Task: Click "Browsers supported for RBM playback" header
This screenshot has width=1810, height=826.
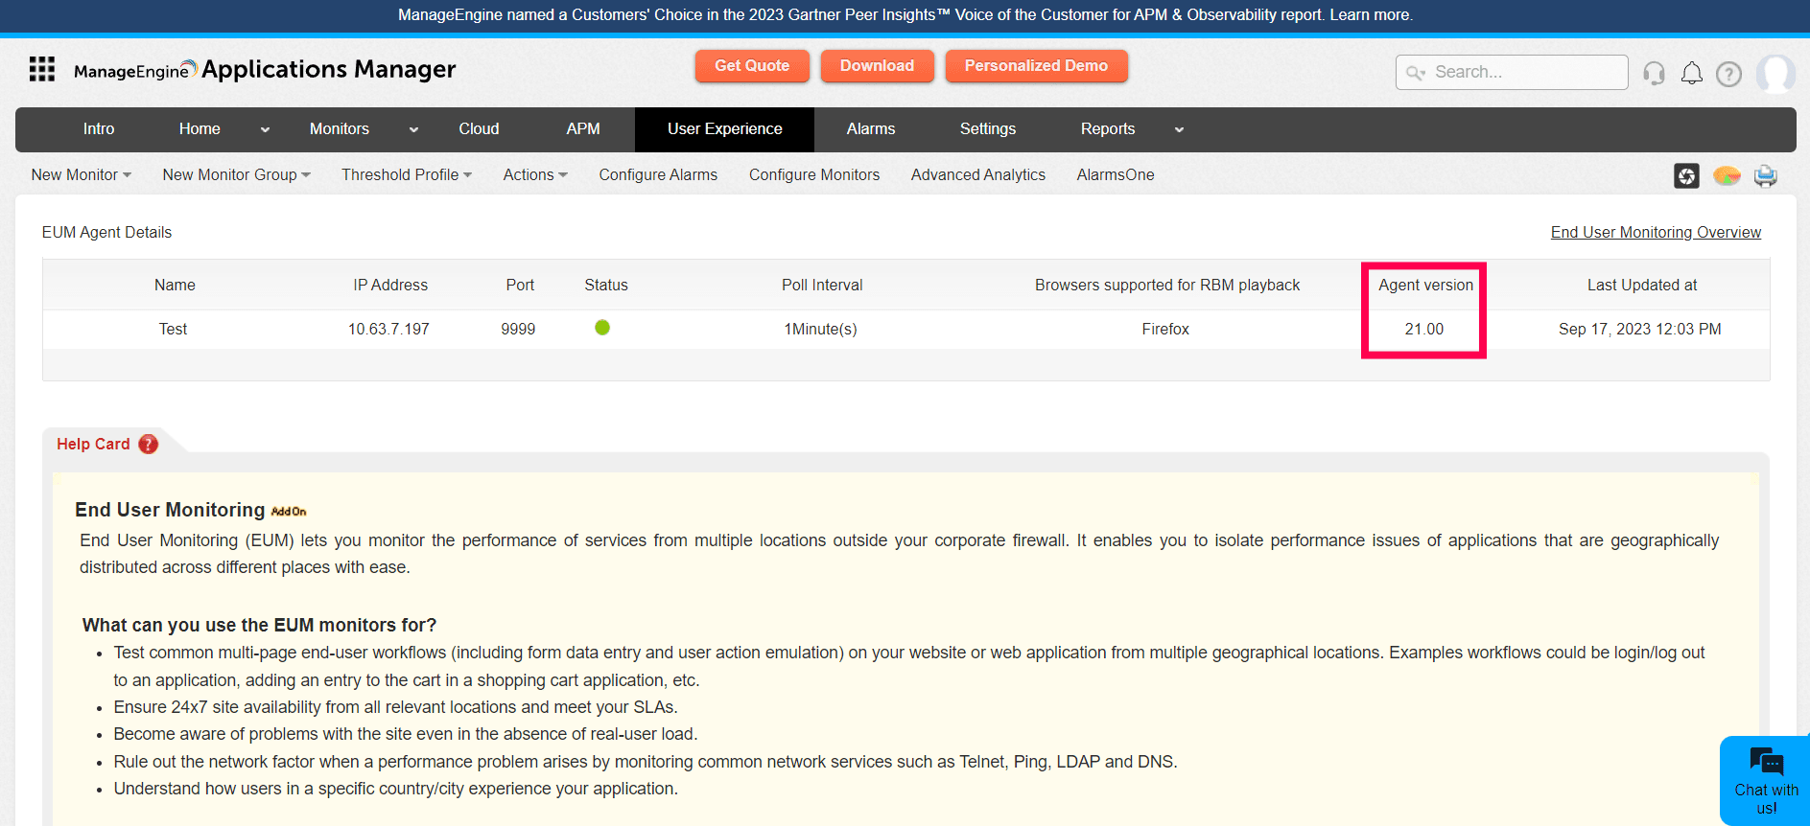Action: click(1167, 285)
